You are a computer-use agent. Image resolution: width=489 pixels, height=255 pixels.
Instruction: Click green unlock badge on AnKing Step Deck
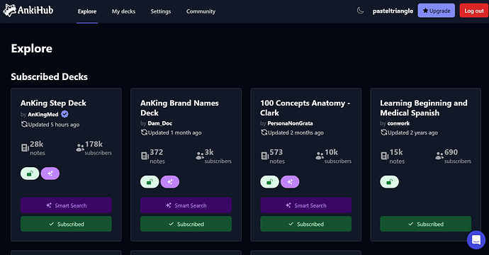(30, 174)
